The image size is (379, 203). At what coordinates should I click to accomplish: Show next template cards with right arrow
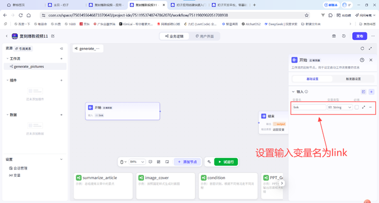281,183
